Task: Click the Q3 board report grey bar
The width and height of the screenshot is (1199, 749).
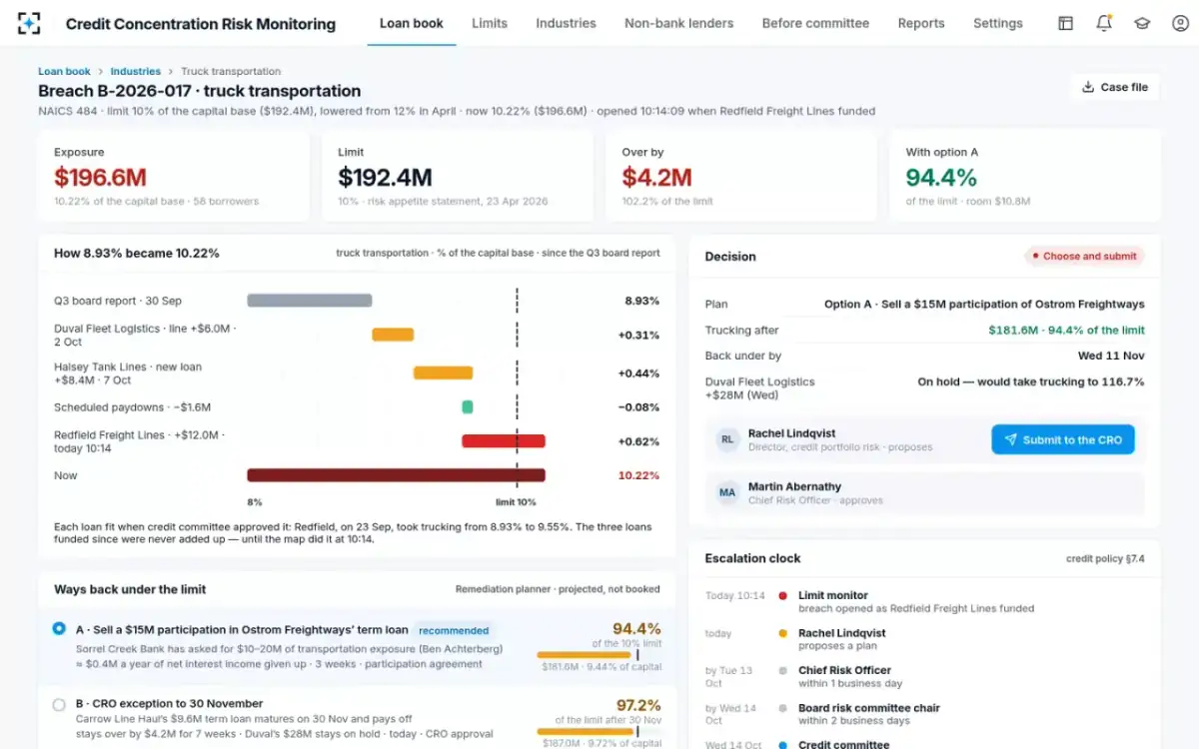Action: pos(310,300)
